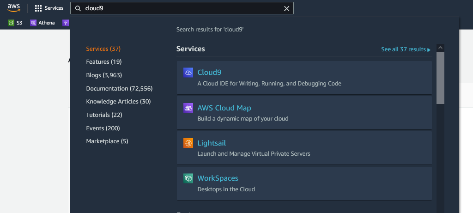Click 'Launch and Manage Virtual Private Servers'

(x=254, y=154)
